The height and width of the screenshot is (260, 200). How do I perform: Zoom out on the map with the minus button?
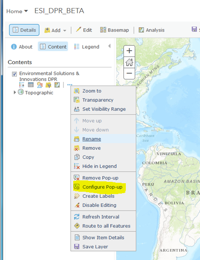[x=129, y=73]
